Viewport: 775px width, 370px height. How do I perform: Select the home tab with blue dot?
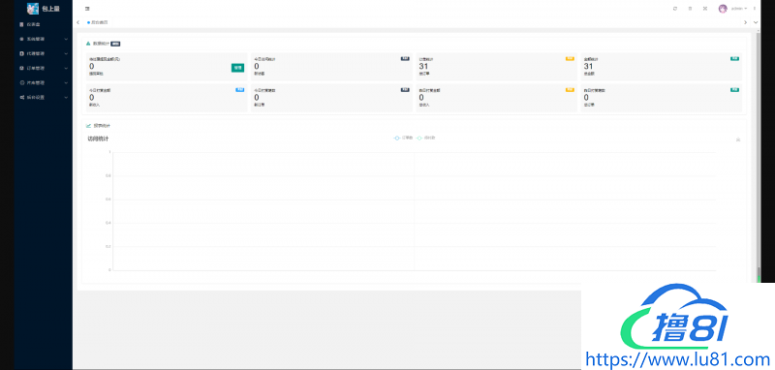click(x=98, y=22)
